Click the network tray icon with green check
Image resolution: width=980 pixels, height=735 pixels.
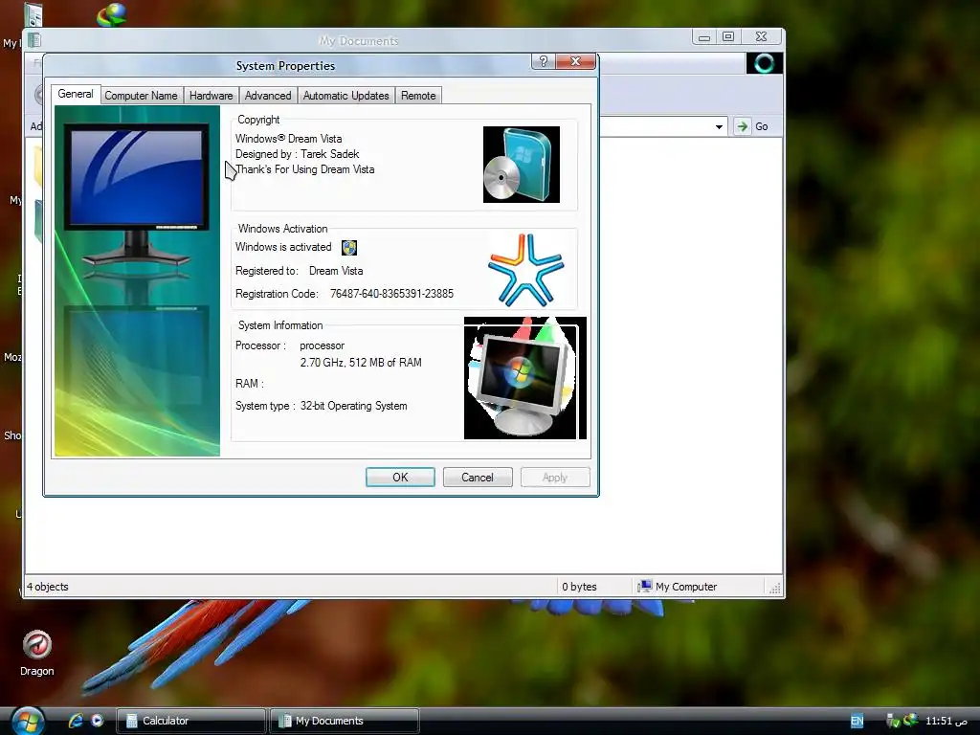click(893, 721)
